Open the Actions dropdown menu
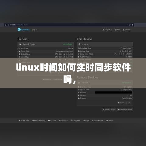The height and width of the screenshot is (146, 146). (127, 30)
